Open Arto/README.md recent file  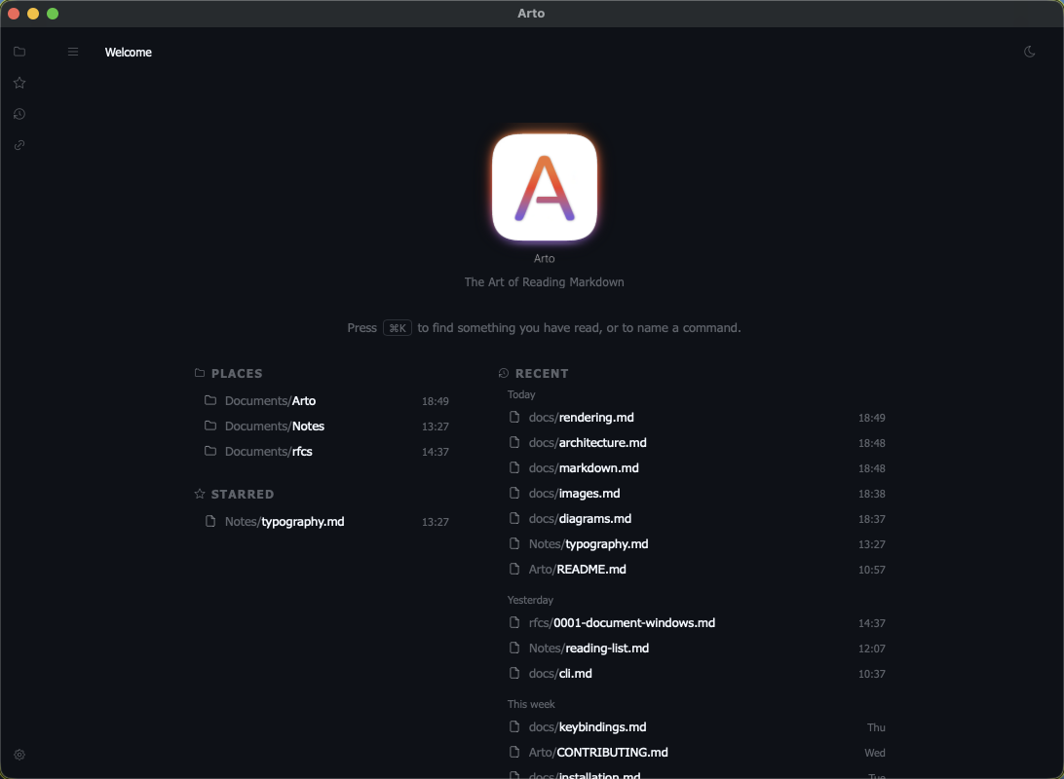(x=697, y=570)
